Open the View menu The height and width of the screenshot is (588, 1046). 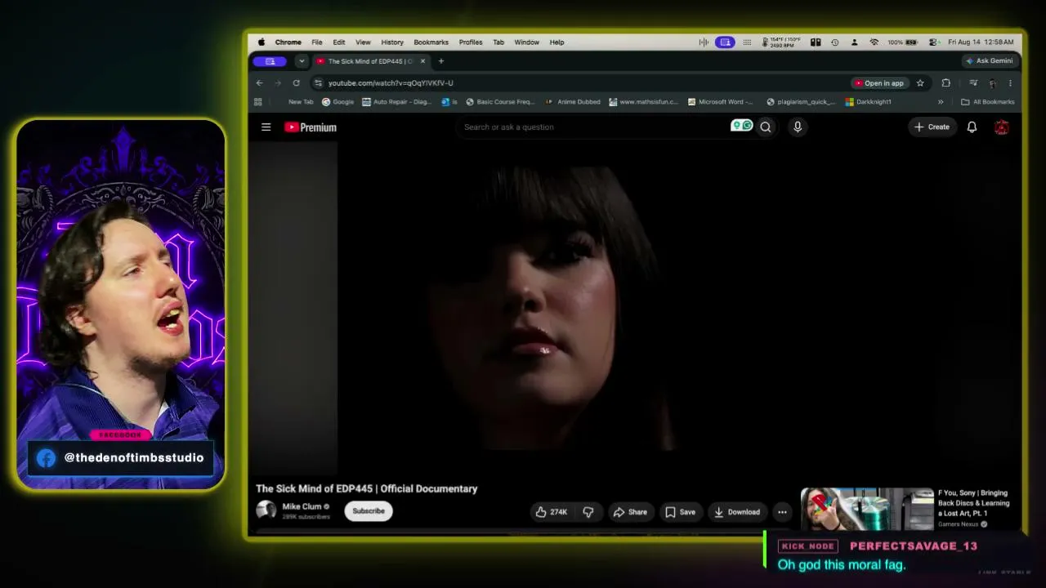click(363, 42)
